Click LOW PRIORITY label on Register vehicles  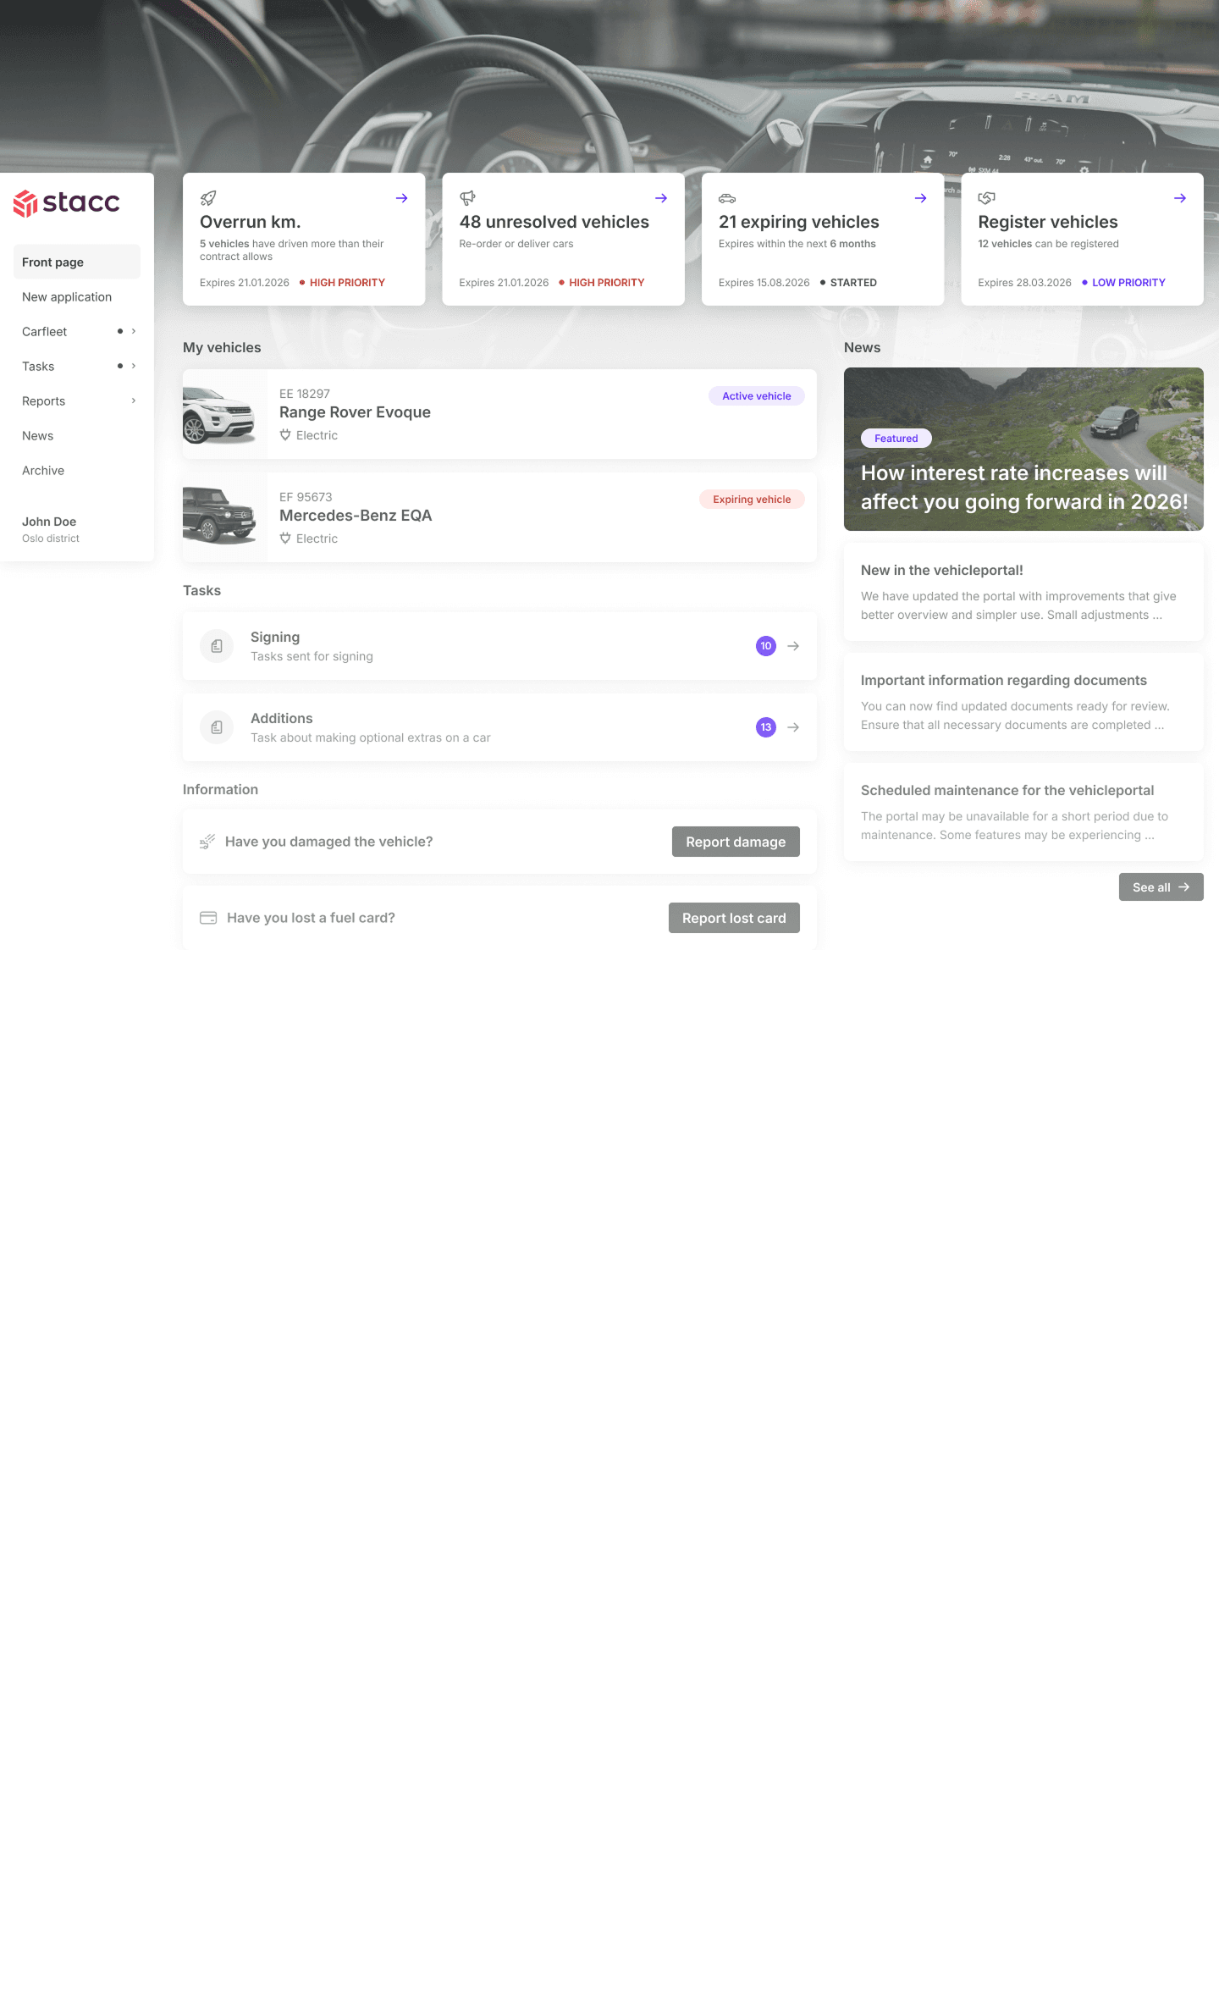pyautogui.click(x=1128, y=283)
